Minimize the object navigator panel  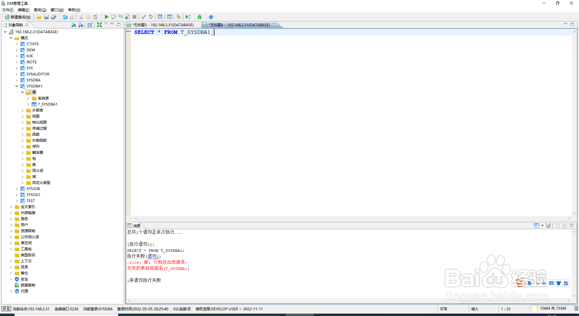point(112,24)
